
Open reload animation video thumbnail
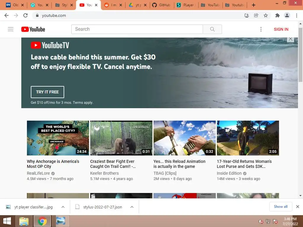pos(185,138)
